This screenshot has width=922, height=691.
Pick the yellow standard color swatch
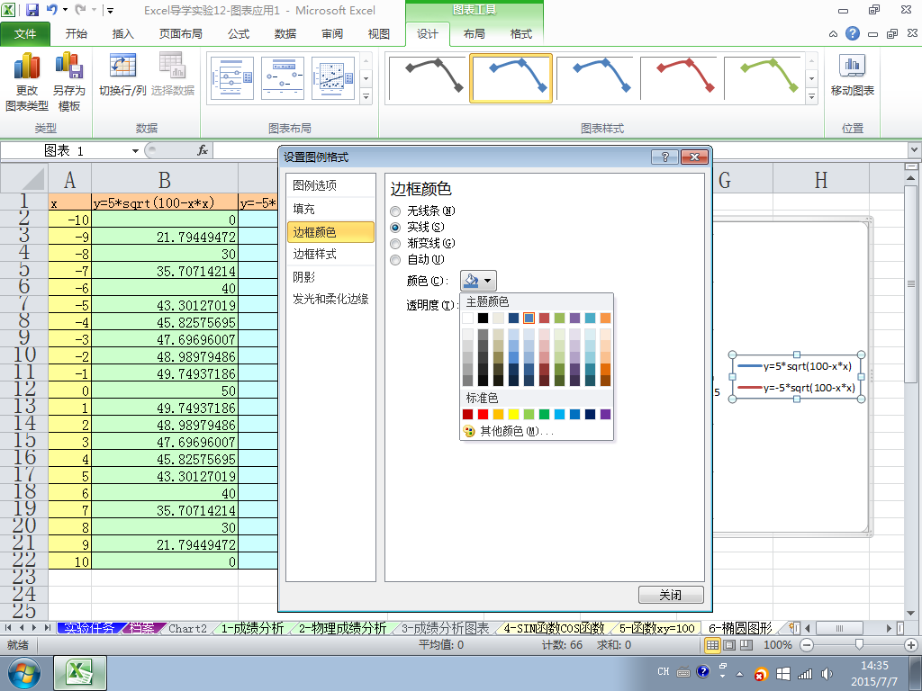pos(513,414)
